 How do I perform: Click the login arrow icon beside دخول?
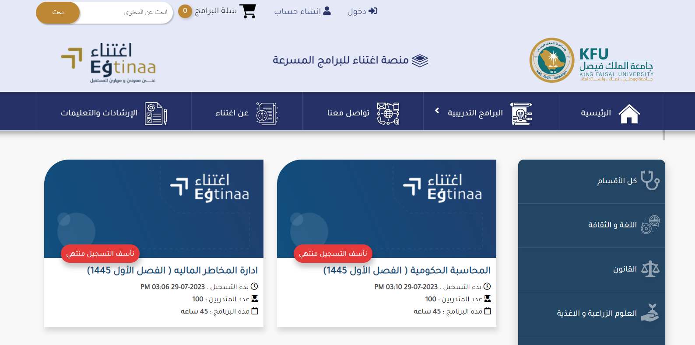pos(373,11)
